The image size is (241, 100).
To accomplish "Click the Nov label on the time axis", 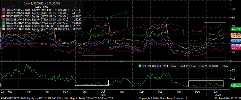I will (179, 92).
